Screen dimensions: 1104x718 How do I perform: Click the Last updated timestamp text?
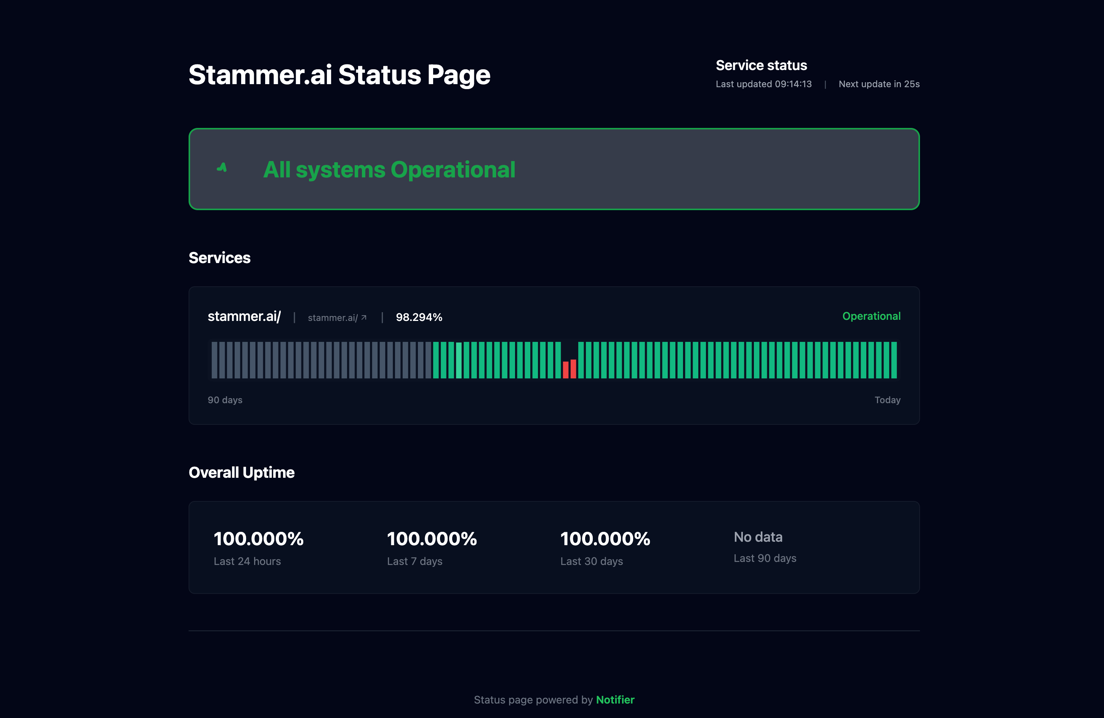pos(763,85)
